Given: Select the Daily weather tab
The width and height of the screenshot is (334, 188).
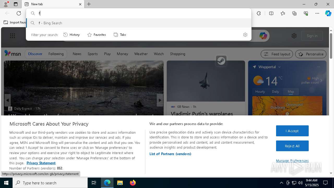Looking at the screenshot, I should pyautogui.click(x=276, y=92).
